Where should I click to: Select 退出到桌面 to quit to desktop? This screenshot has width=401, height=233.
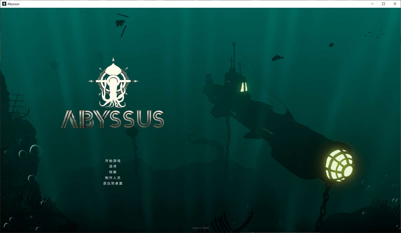coord(113,183)
